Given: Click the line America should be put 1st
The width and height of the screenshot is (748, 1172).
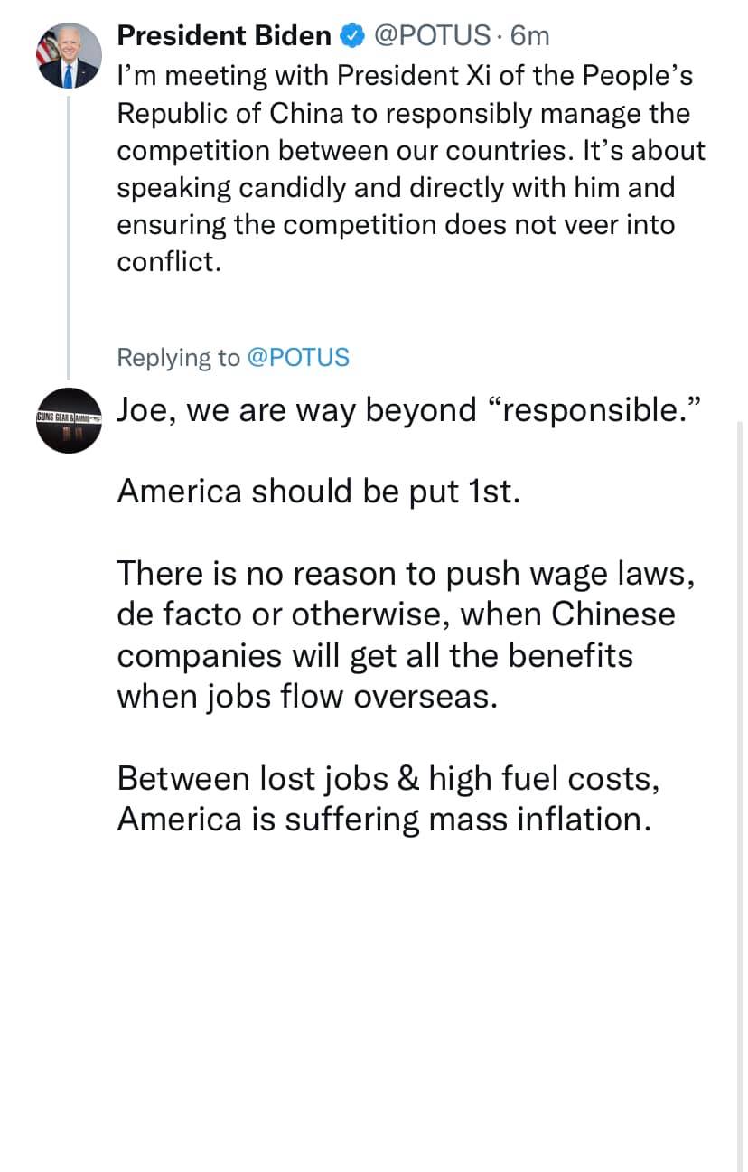Looking at the screenshot, I should pyautogui.click(x=319, y=492).
